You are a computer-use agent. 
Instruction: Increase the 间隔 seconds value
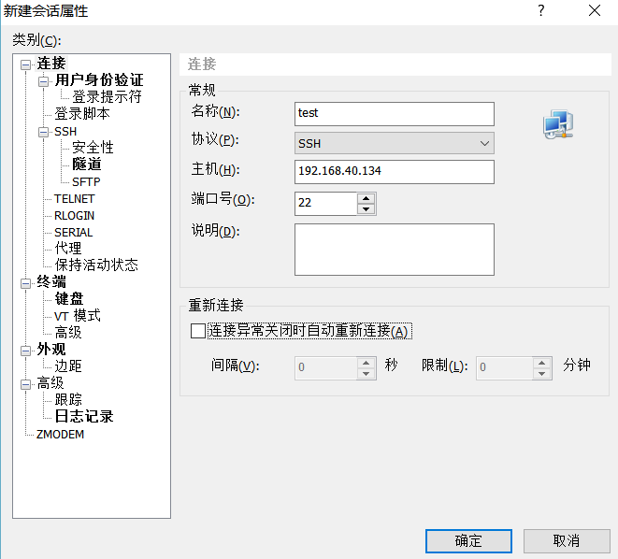pos(366,363)
